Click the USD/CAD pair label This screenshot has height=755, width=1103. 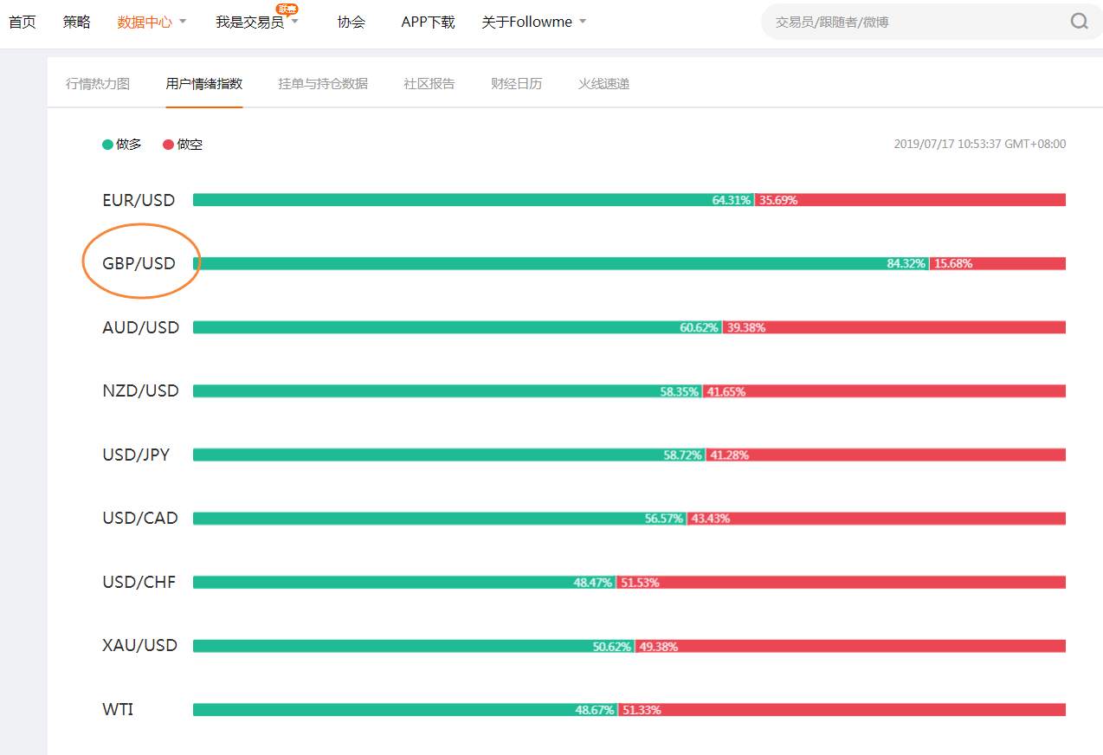(x=140, y=518)
